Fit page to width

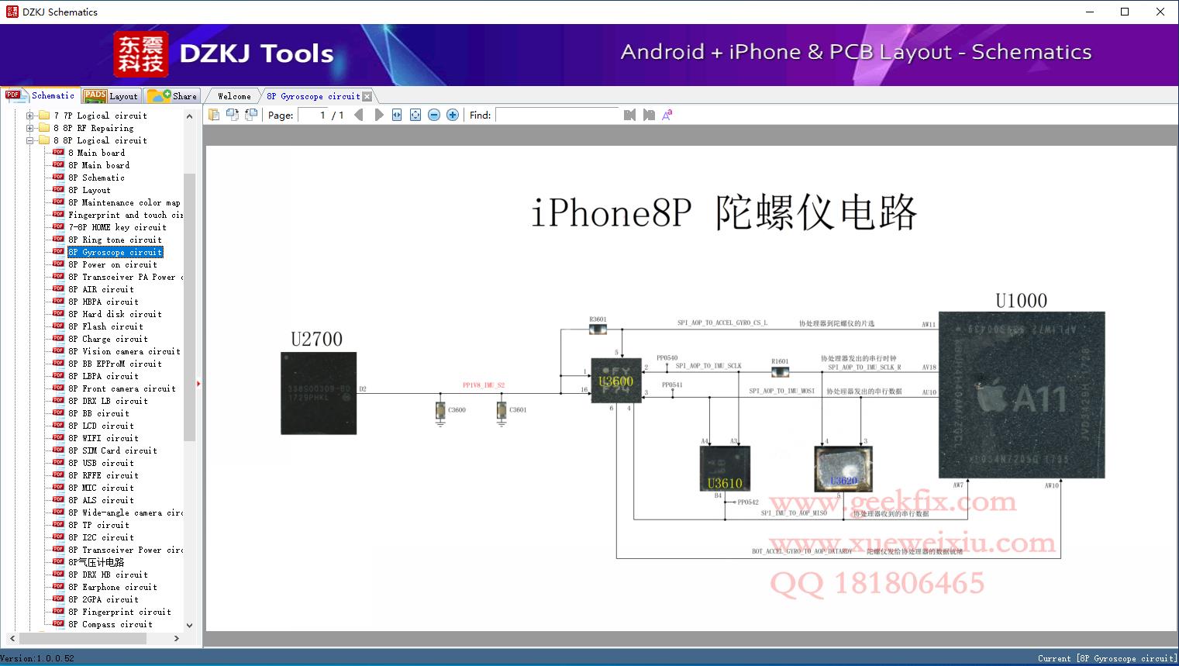pyautogui.click(x=397, y=115)
